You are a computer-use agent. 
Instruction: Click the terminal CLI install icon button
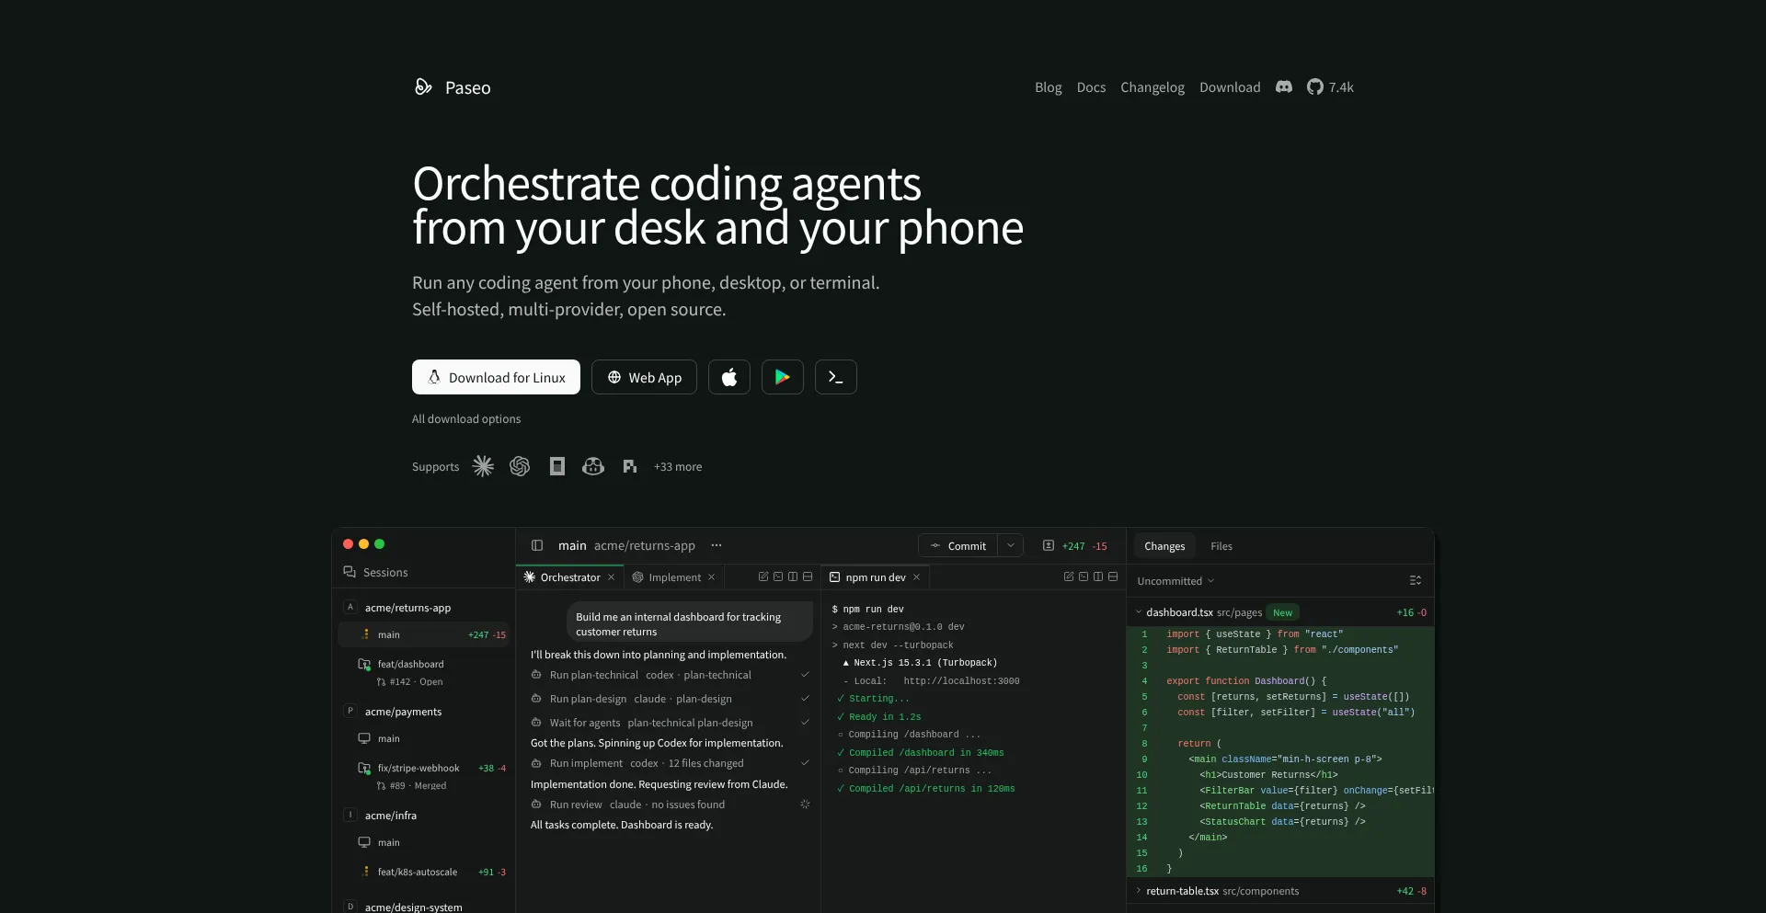(x=836, y=377)
